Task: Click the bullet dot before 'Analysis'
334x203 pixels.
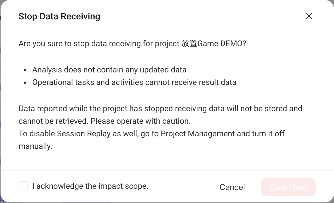Action: pos(25,70)
